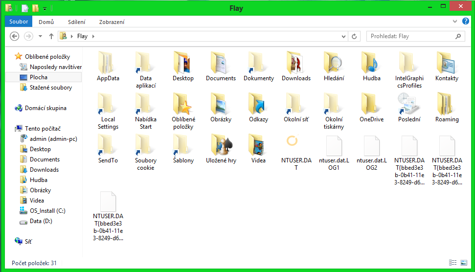The width and height of the screenshot is (475, 272).
Task: Go back with the Back arrow button
Action: [15, 36]
